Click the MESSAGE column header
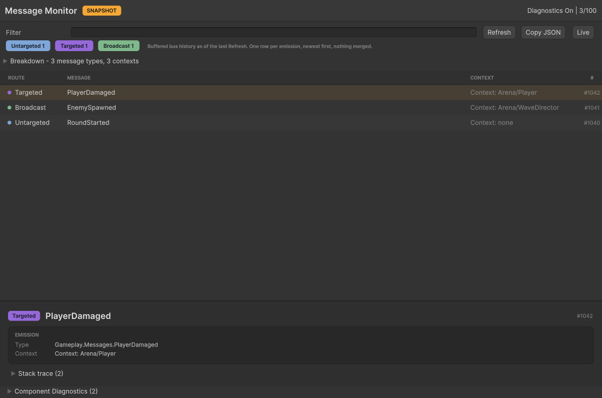Viewport: 602px width, 398px height. 78,77
